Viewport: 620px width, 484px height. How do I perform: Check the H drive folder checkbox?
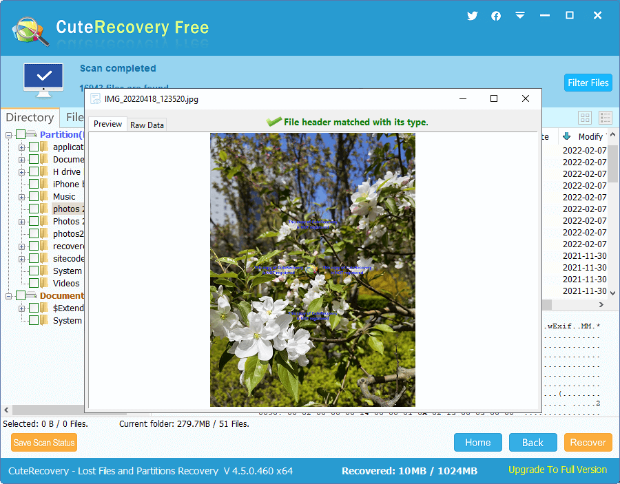tap(33, 172)
